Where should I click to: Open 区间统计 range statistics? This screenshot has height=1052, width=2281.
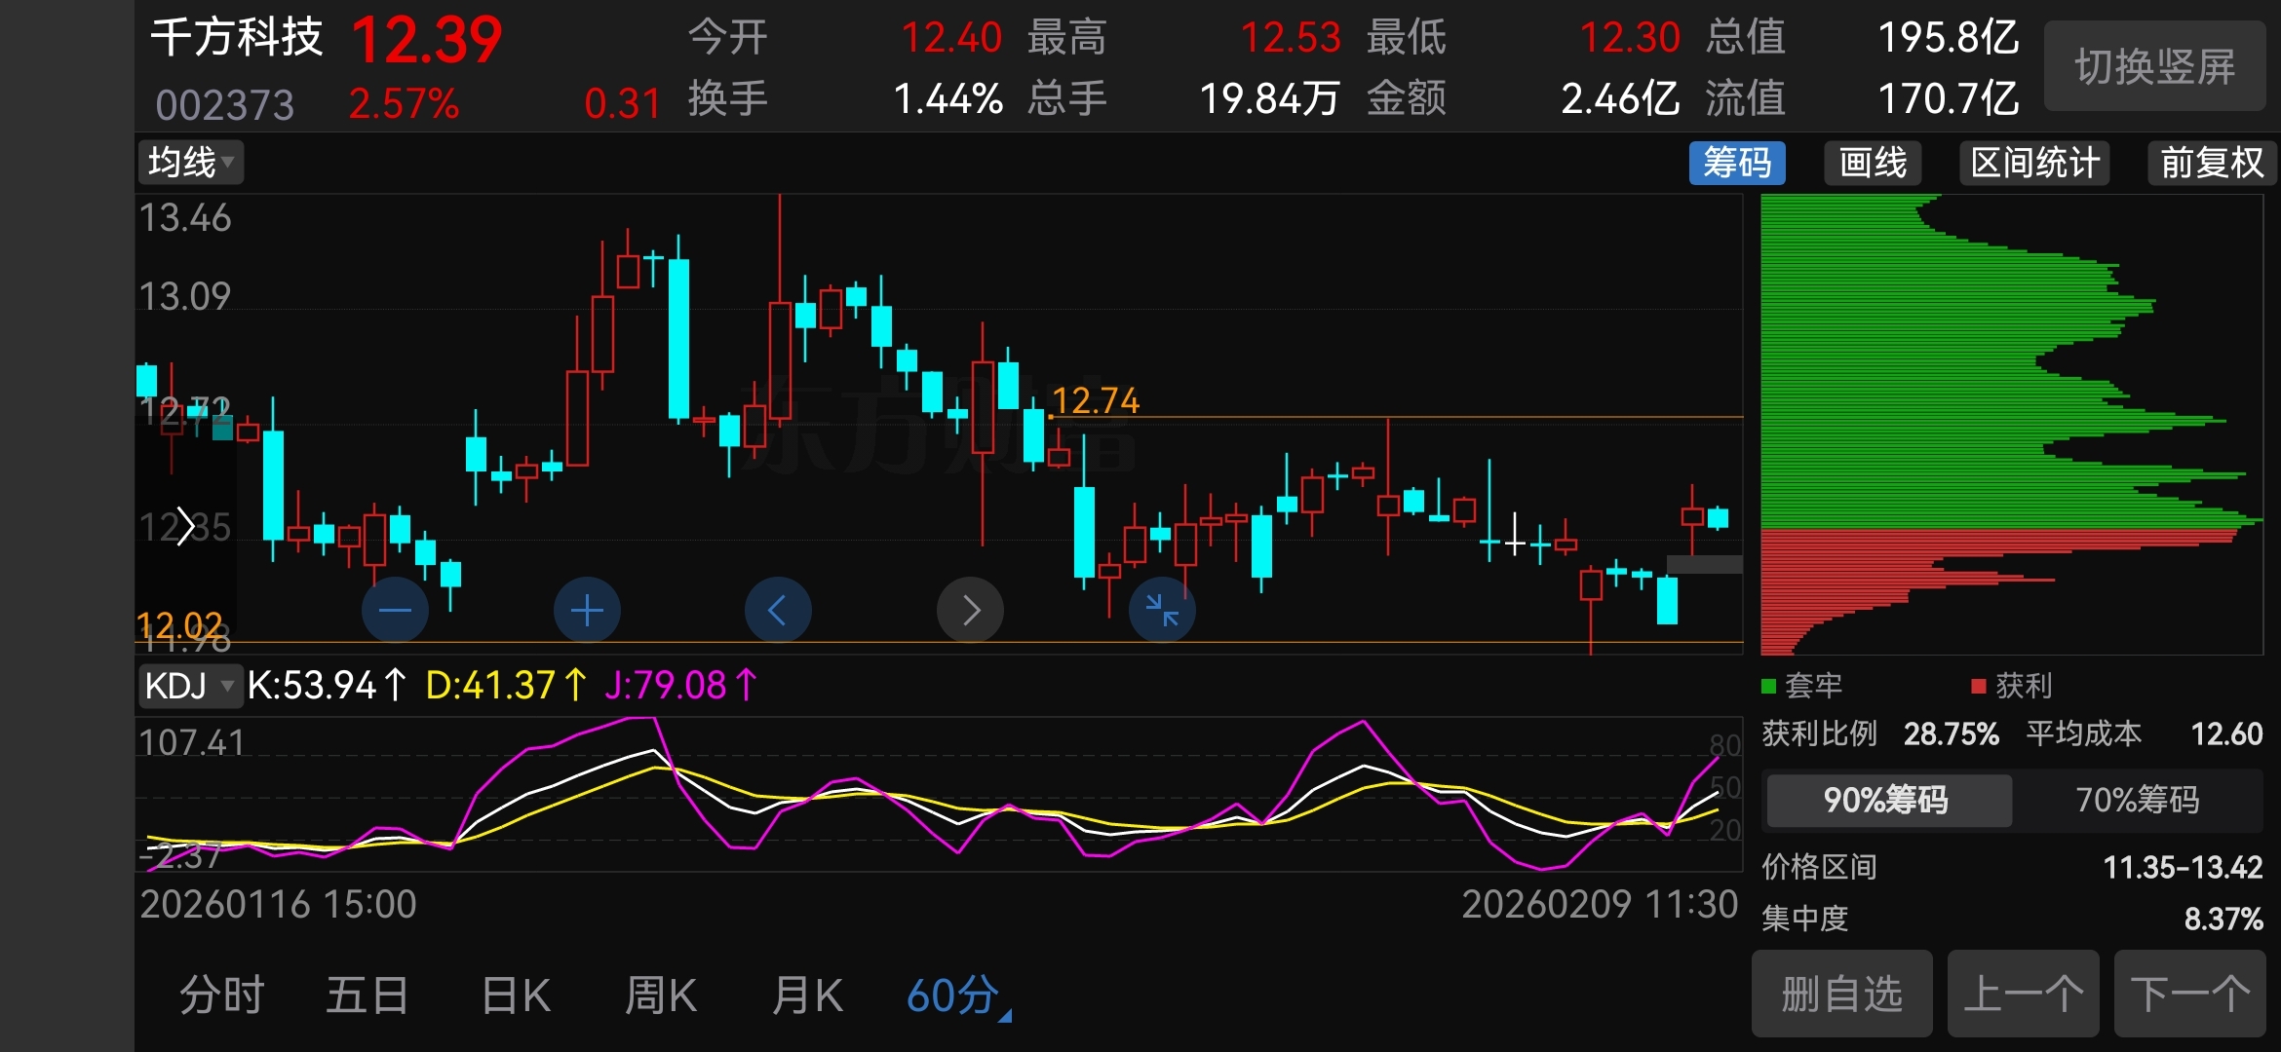click(x=2034, y=163)
